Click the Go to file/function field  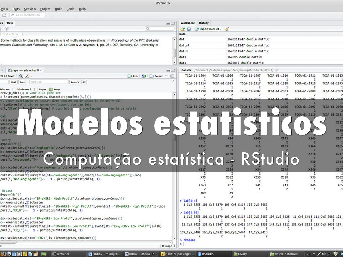click(27, 15)
